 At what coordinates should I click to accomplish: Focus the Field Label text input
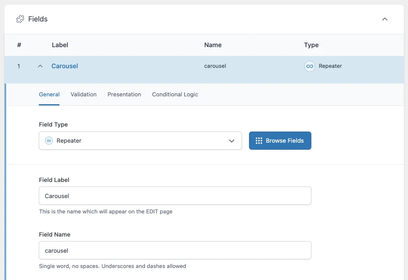point(175,196)
